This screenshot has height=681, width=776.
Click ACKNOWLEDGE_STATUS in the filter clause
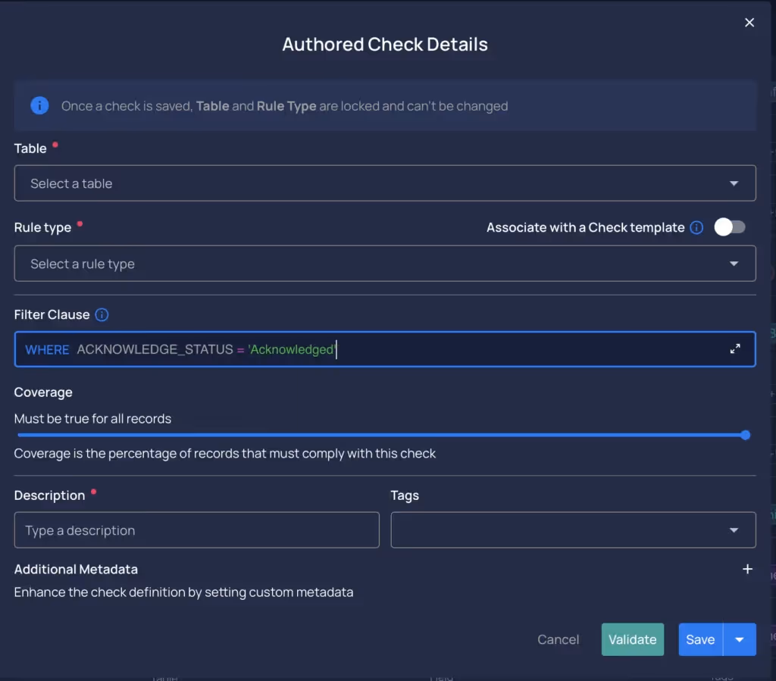[x=155, y=349]
